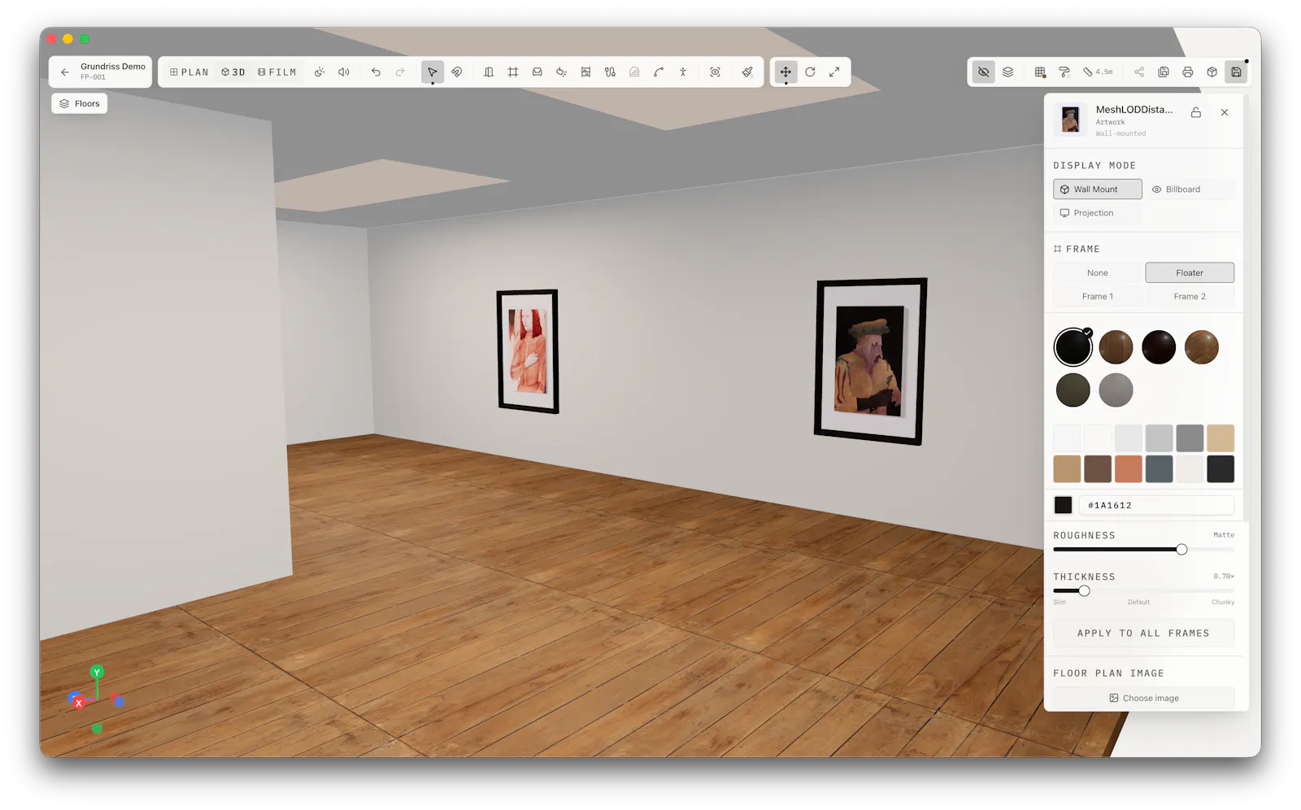Click the Thickness slider handle
Screen dimensions: 1301x810
(x=1084, y=591)
